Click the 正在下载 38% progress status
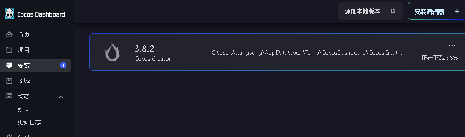The width and height of the screenshot is (465, 137). [x=439, y=58]
